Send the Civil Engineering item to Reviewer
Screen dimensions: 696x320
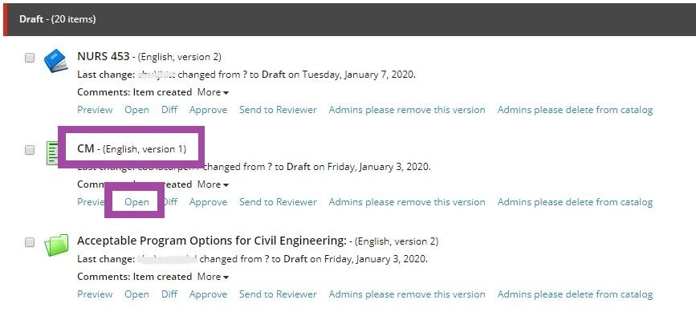coord(278,294)
